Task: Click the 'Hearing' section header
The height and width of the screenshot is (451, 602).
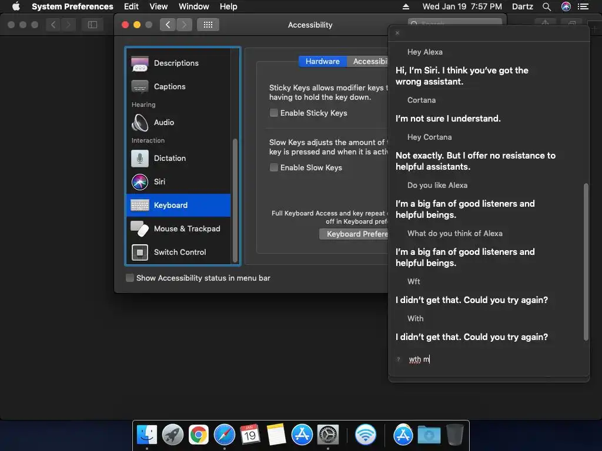Action: coord(143,105)
